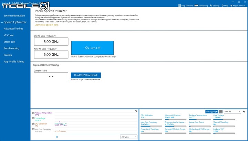Open the 5 Minutes time range dropdown

pos(128,137)
